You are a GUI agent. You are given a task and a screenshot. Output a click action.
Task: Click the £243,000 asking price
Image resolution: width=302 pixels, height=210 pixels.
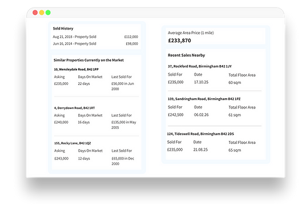(61, 159)
